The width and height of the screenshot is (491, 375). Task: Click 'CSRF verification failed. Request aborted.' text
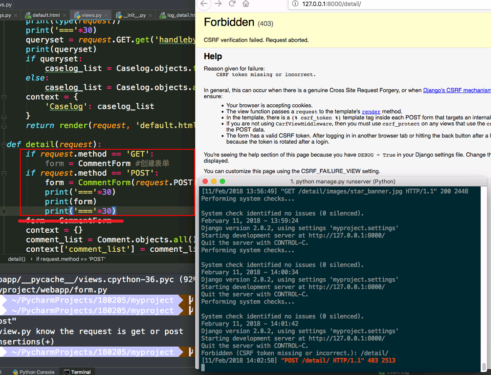click(x=256, y=40)
